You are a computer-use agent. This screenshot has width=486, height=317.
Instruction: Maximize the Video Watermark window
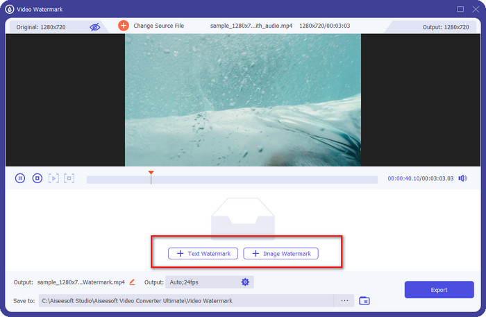click(460, 9)
